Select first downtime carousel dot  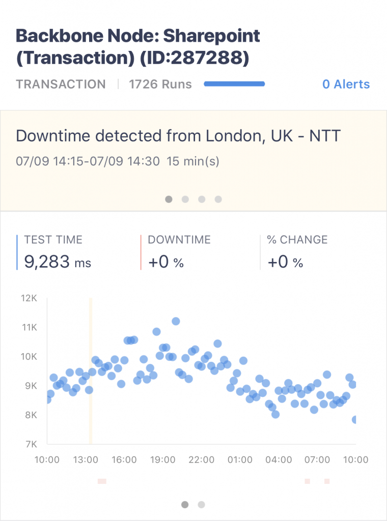(x=169, y=199)
